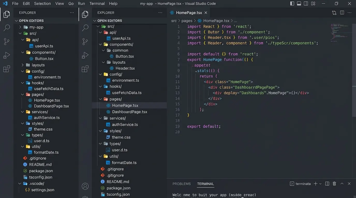Click line number 19 in the gutter
This screenshot has width=356, height=198.
click(x=177, y=126)
